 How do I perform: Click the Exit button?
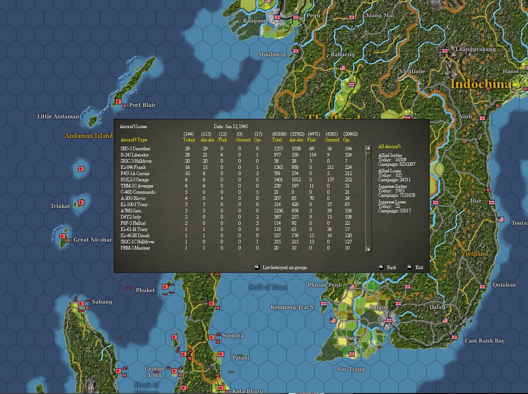415,267
